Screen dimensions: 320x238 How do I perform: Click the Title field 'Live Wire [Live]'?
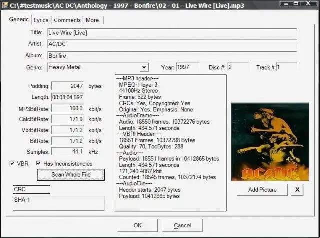(x=172, y=33)
